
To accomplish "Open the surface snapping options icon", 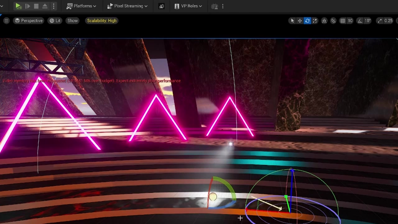I will [x=333, y=21].
